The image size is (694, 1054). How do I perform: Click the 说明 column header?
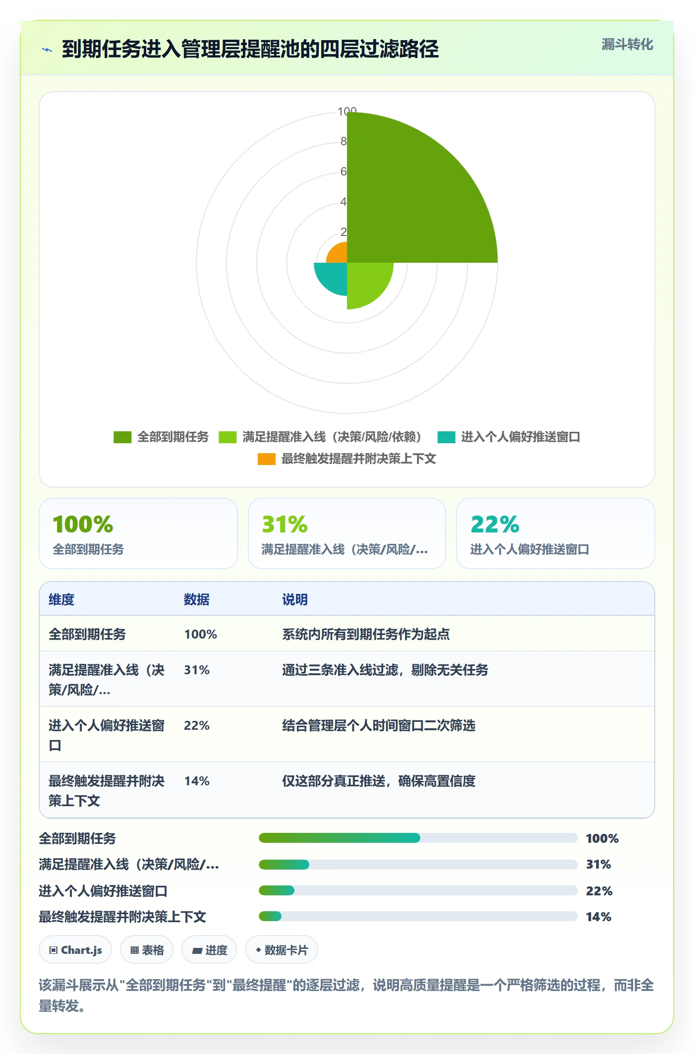pos(295,599)
